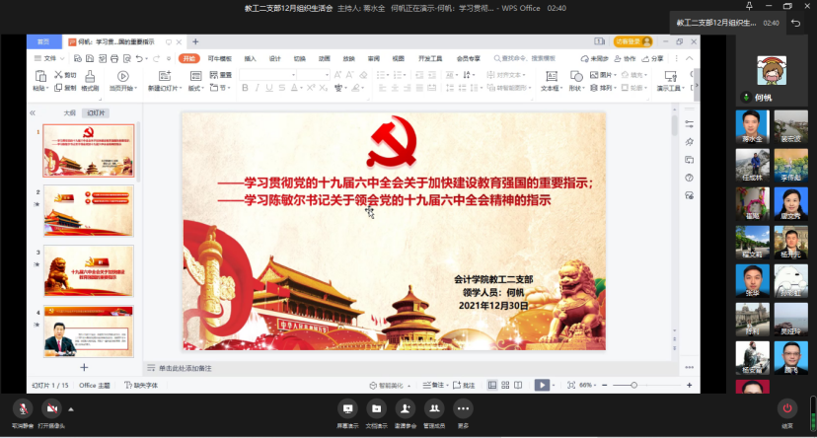817x438 pixels.
Task: Switch to the 插入 ribbon tab
Action: pyautogui.click(x=251, y=58)
